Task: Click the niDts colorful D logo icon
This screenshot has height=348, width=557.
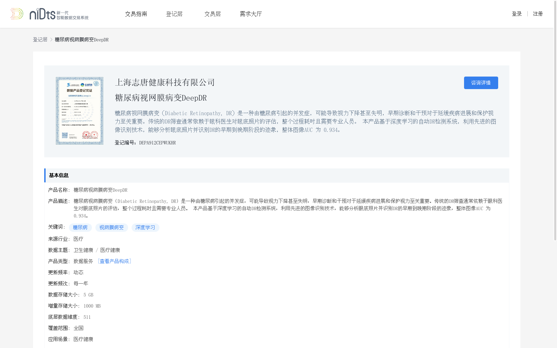Action: 17,14
